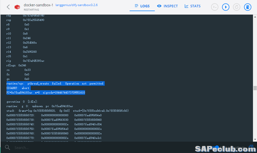257x153 pixels.
Task: Click the goroutine 0 [idle] log line
Action: click(x=22, y=102)
